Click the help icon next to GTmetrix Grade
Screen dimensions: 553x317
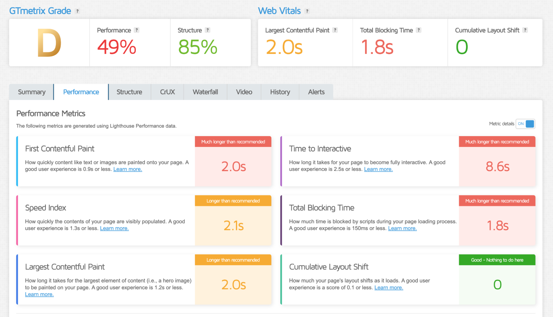click(x=77, y=11)
